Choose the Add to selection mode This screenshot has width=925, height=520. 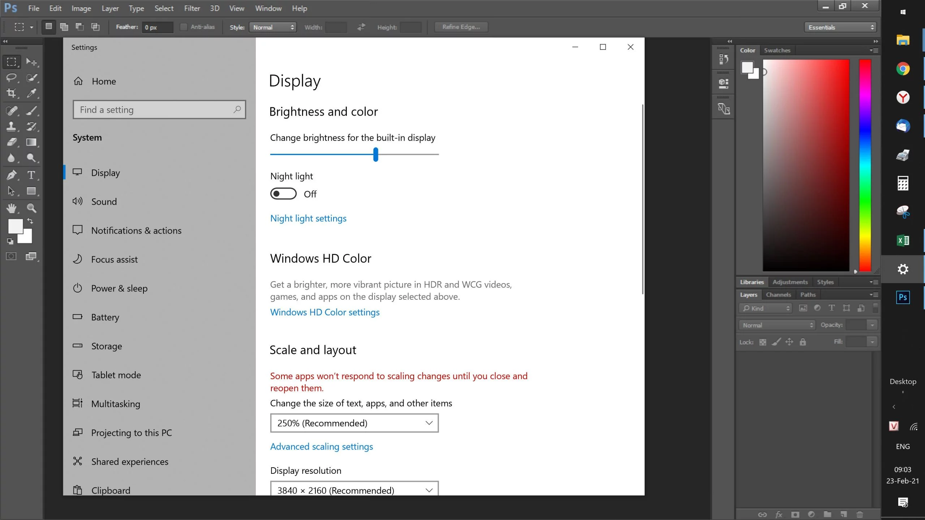tap(64, 27)
